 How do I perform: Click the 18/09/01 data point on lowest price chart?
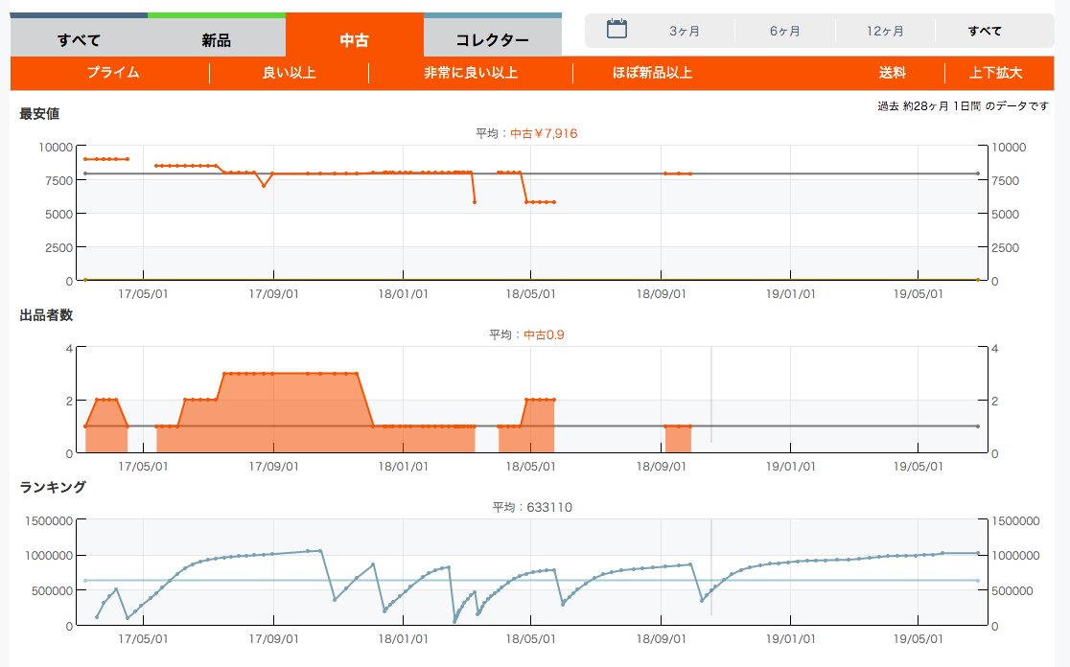pyautogui.click(x=665, y=173)
